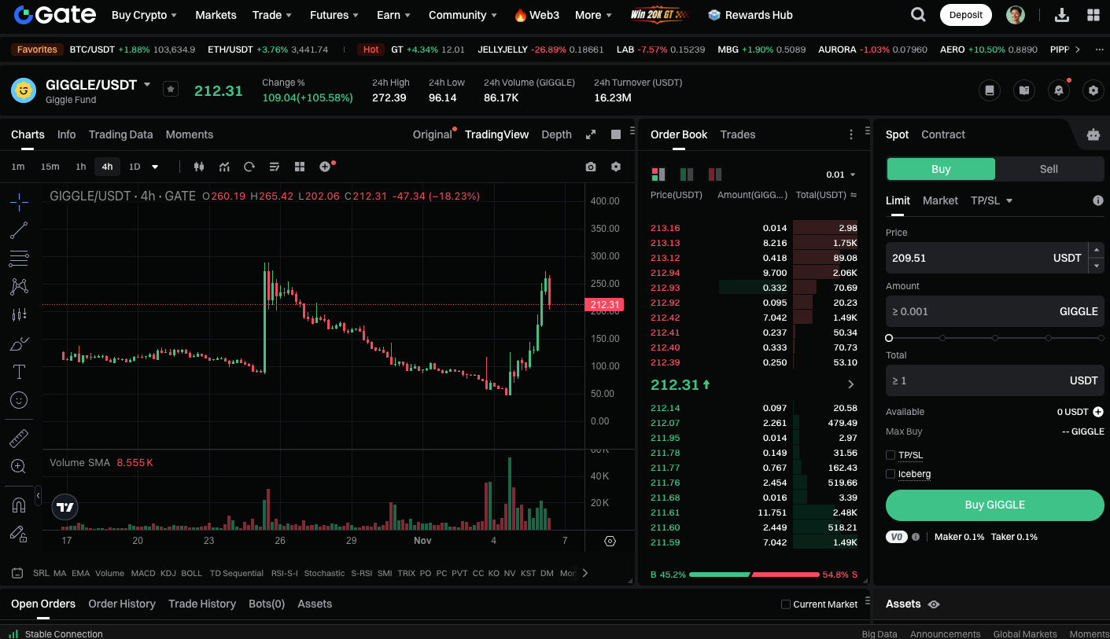The width and height of the screenshot is (1110, 639).
Task: Toggle lock all drawing tools
Action: click(19, 533)
